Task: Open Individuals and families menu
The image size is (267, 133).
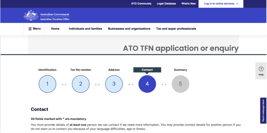Action: (x=85, y=29)
